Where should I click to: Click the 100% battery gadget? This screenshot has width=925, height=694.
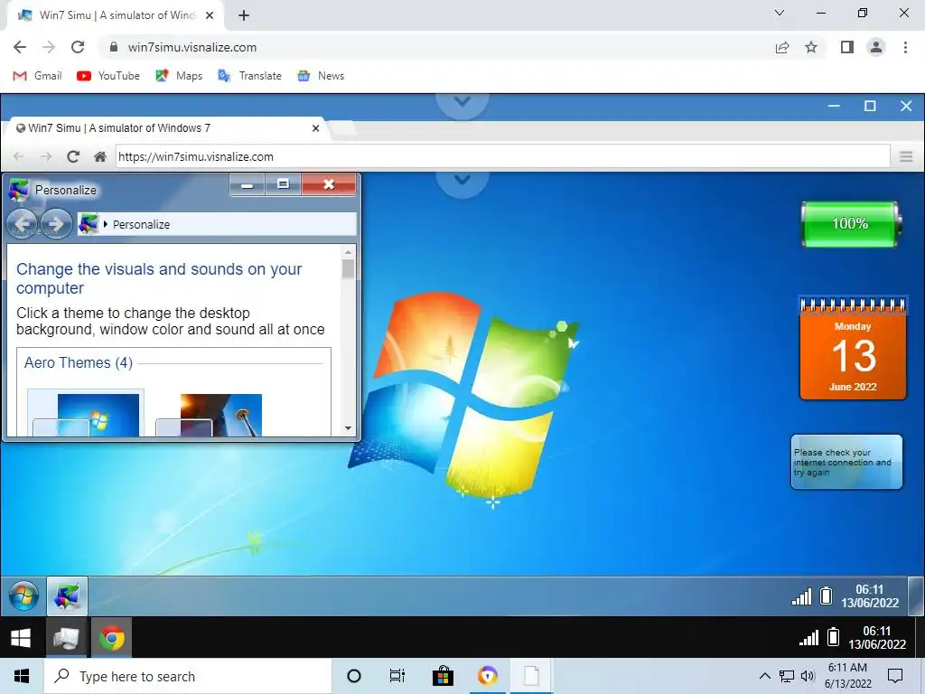(850, 224)
